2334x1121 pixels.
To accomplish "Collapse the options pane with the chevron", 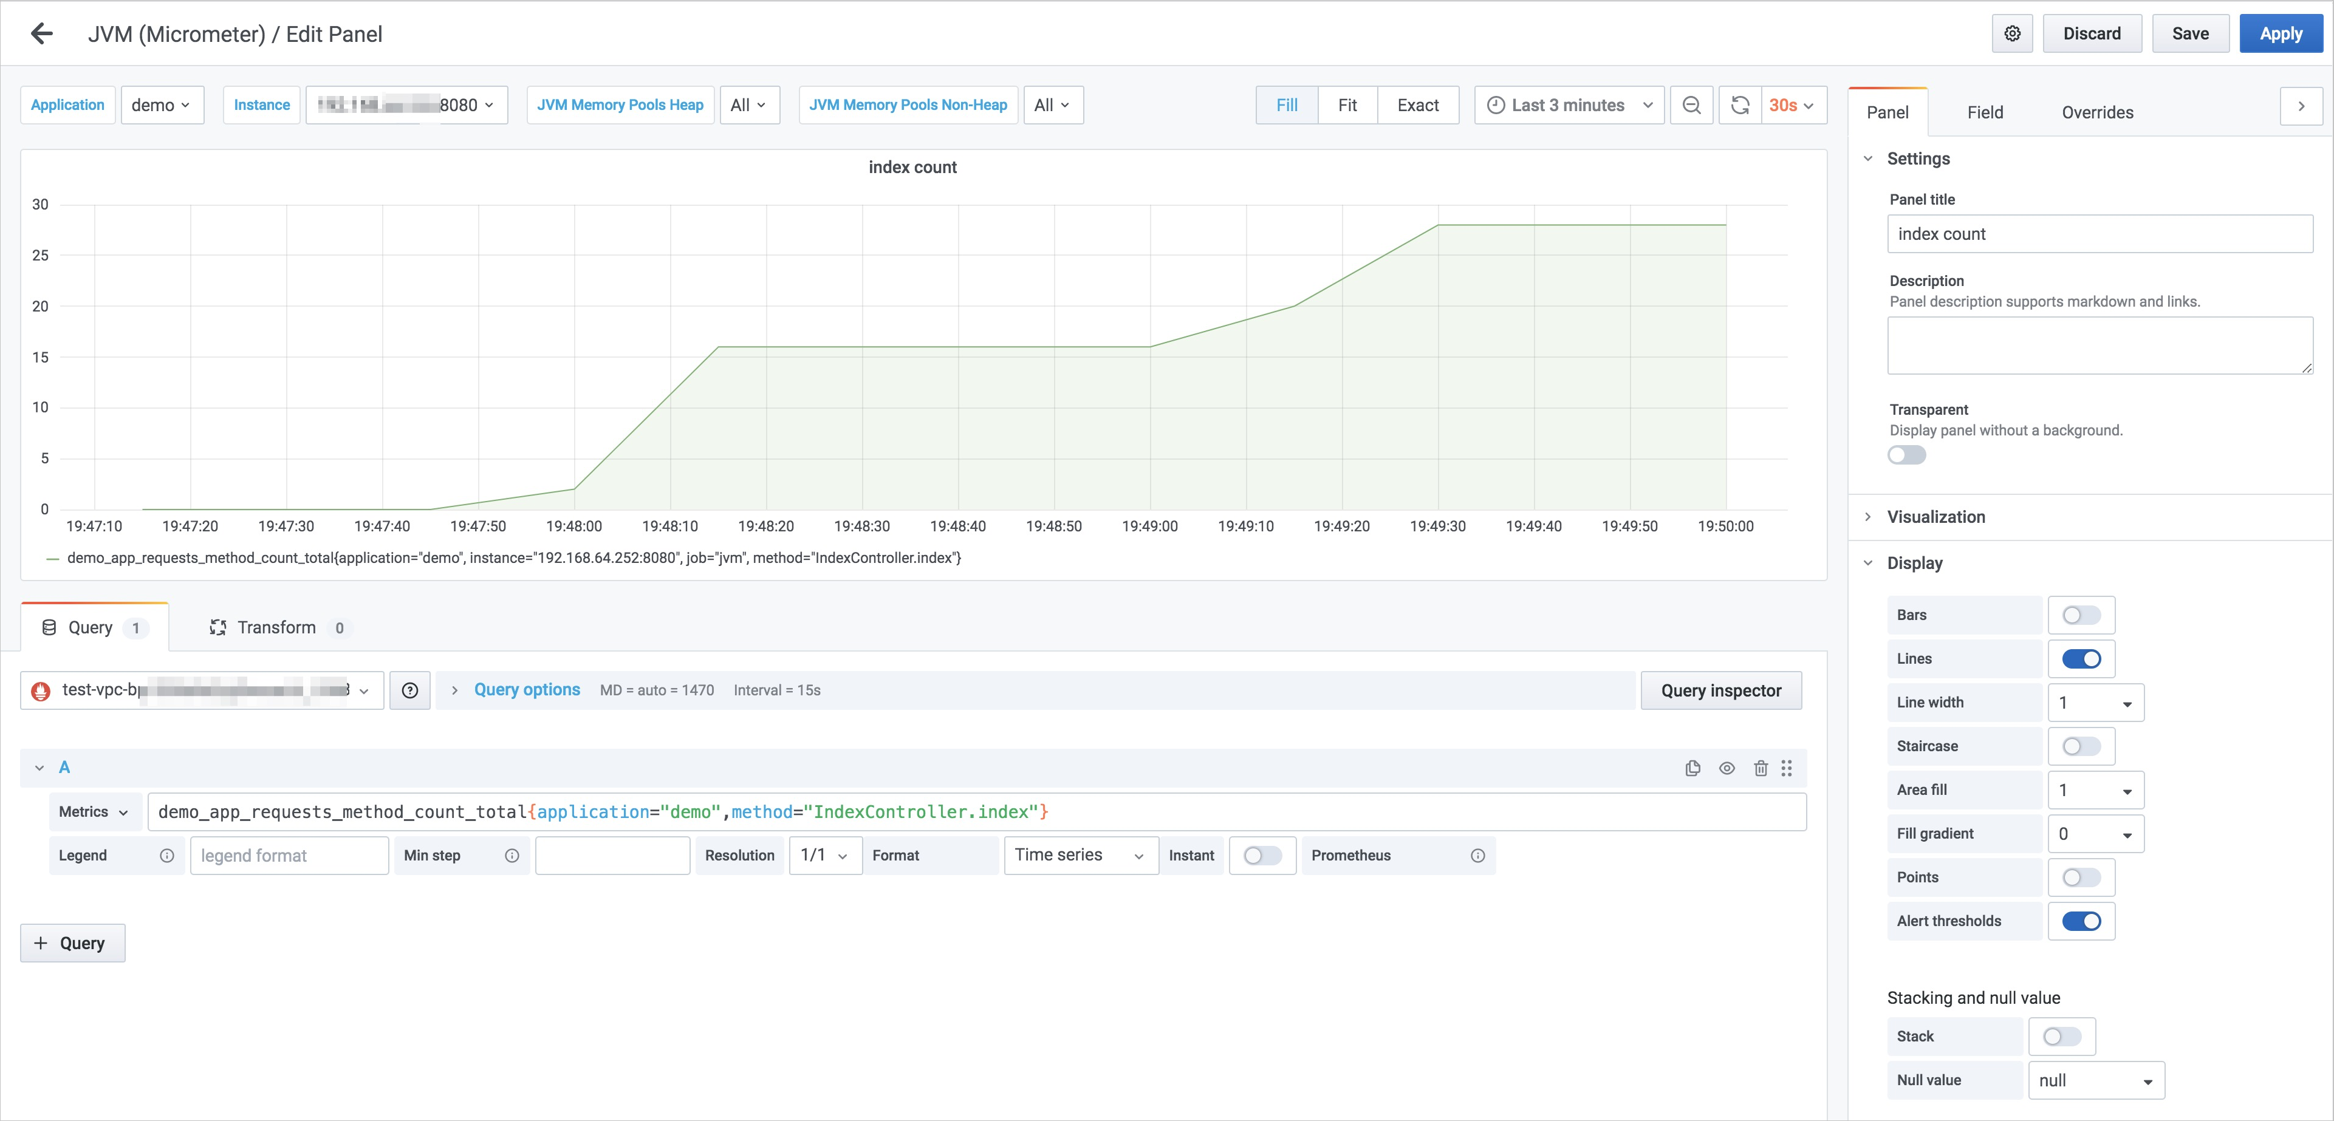I will click(x=2301, y=106).
